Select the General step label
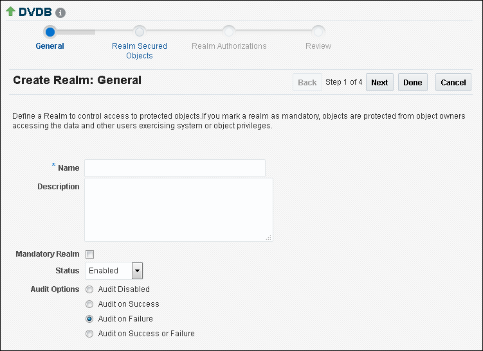Screen dimensions: 483x351 pos(50,46)
